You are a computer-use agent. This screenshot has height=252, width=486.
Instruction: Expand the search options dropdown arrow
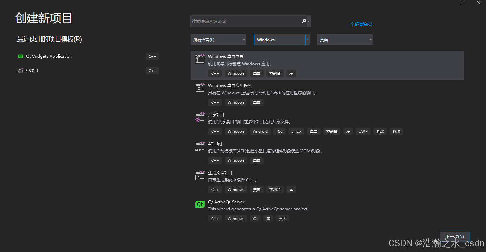click(x=309, y=21)
